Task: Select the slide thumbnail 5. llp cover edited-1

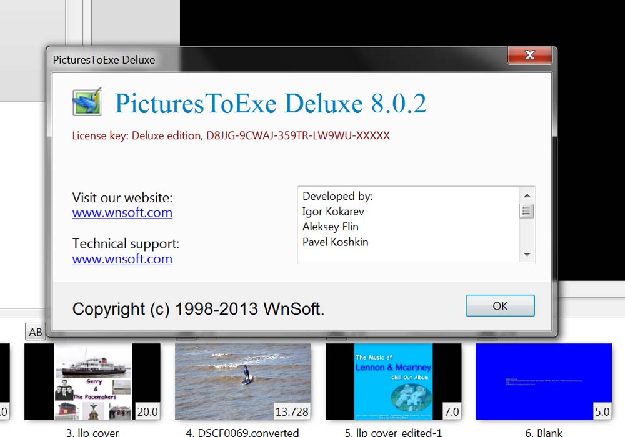Action: [x=393, y=381]
